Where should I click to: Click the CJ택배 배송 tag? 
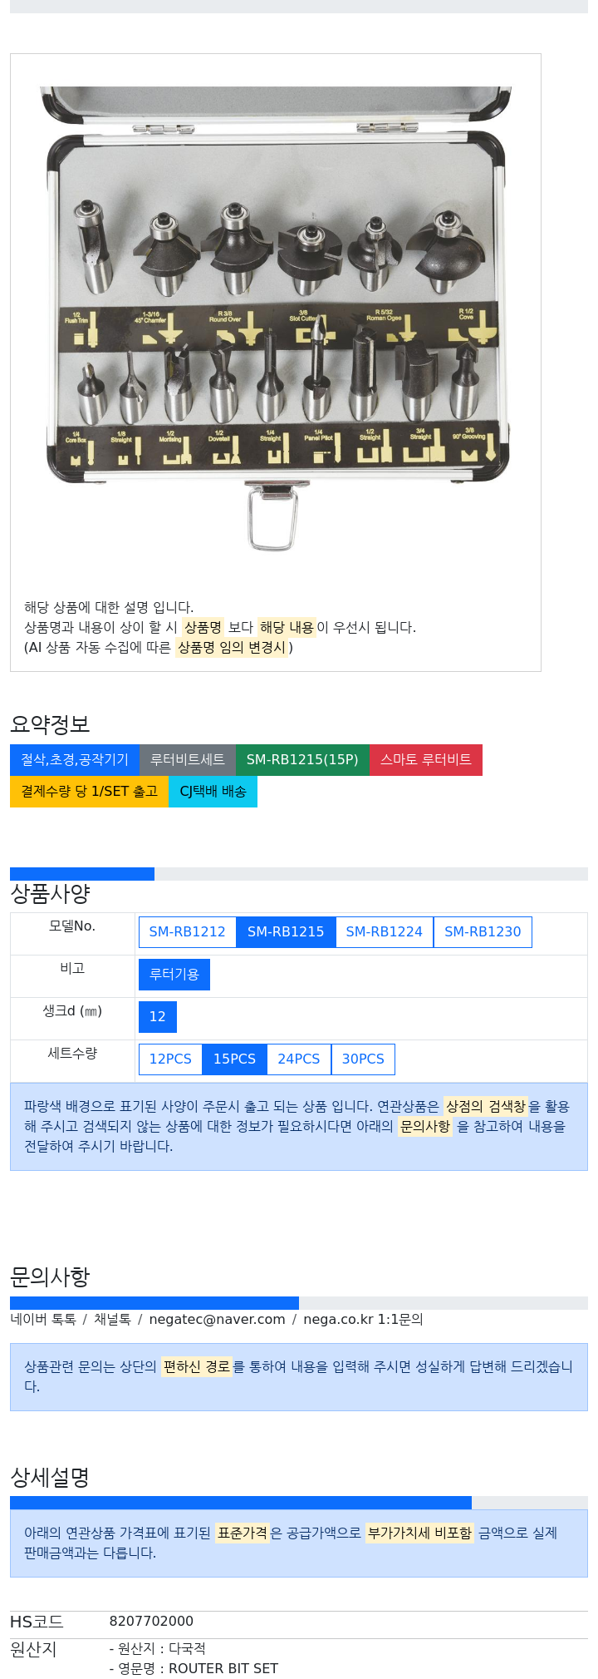point(213,791)
